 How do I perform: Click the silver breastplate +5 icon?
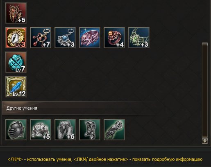pyautogui.click(x=41, y=130)
